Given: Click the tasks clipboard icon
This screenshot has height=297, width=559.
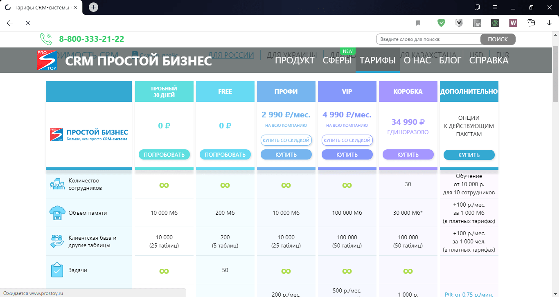Looking at the screenshot, I should 57,270.
